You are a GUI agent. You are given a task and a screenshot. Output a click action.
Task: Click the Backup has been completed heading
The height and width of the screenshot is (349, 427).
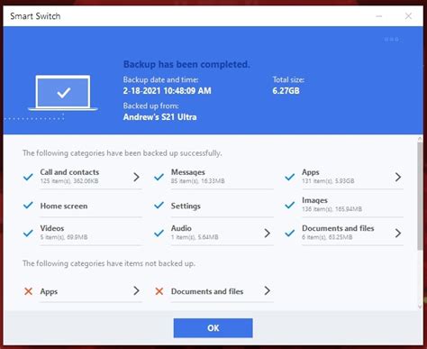[x=186, y=64]
